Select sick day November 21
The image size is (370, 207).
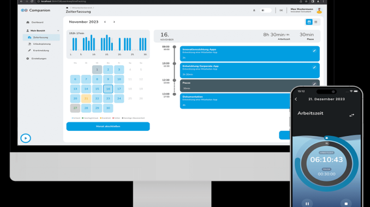tap(86, 98)
